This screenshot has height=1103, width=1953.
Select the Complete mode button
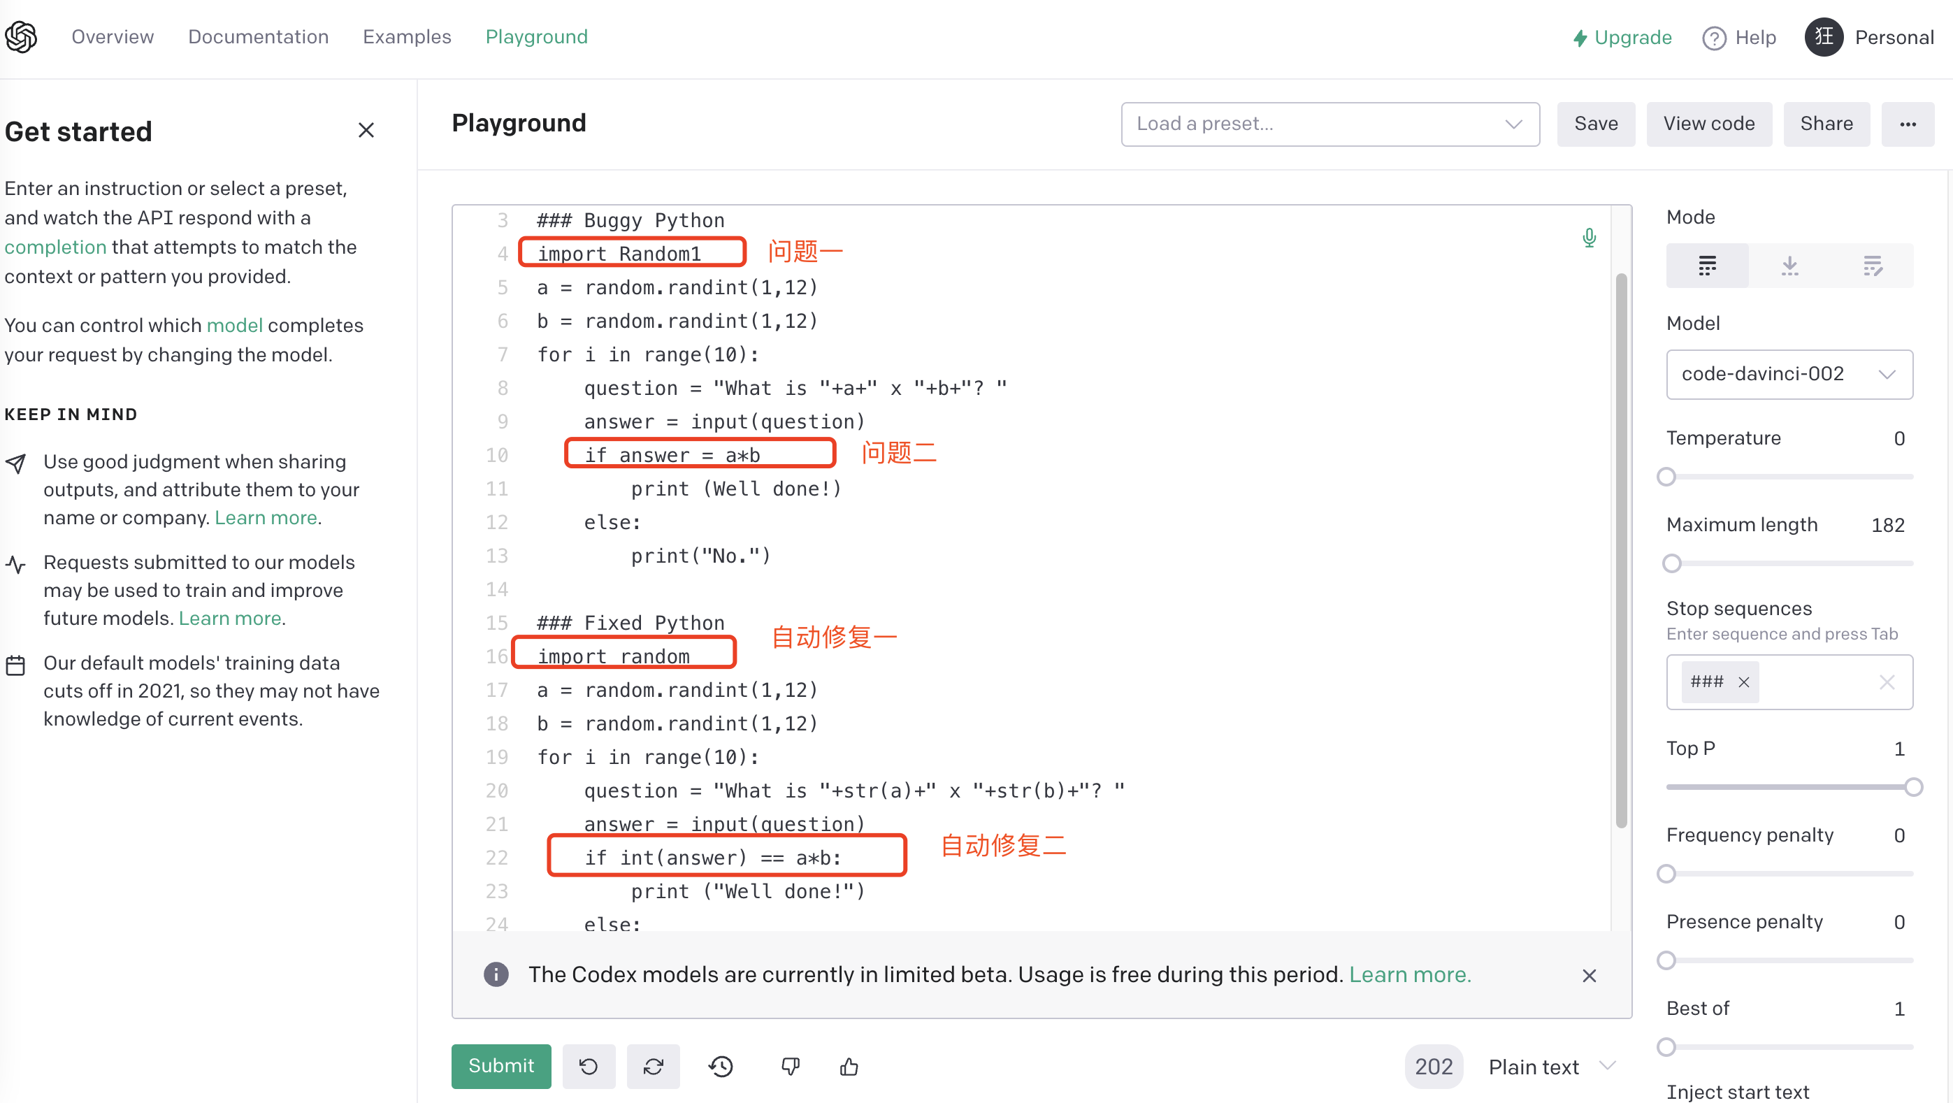pyautogui.click(x=1706, y=266)
